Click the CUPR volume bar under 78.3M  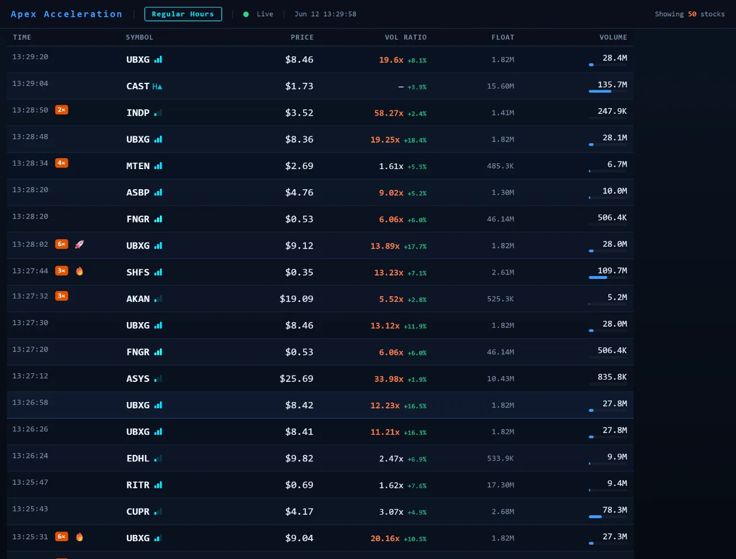click(x=608, y=516)
